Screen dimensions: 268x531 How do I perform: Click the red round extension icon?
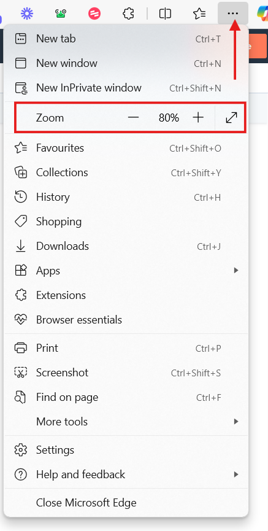[94, 14]
